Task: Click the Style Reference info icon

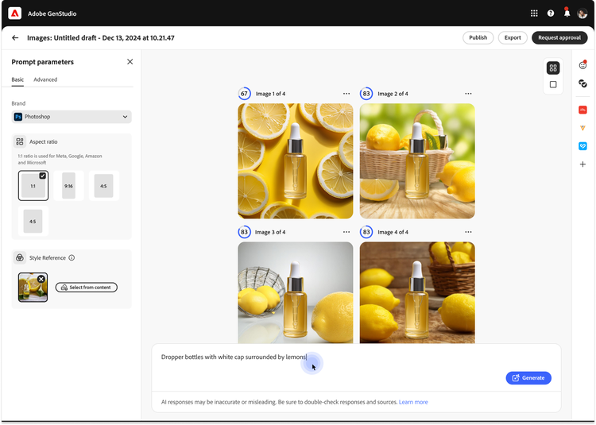Action: [x=72, y=258]
